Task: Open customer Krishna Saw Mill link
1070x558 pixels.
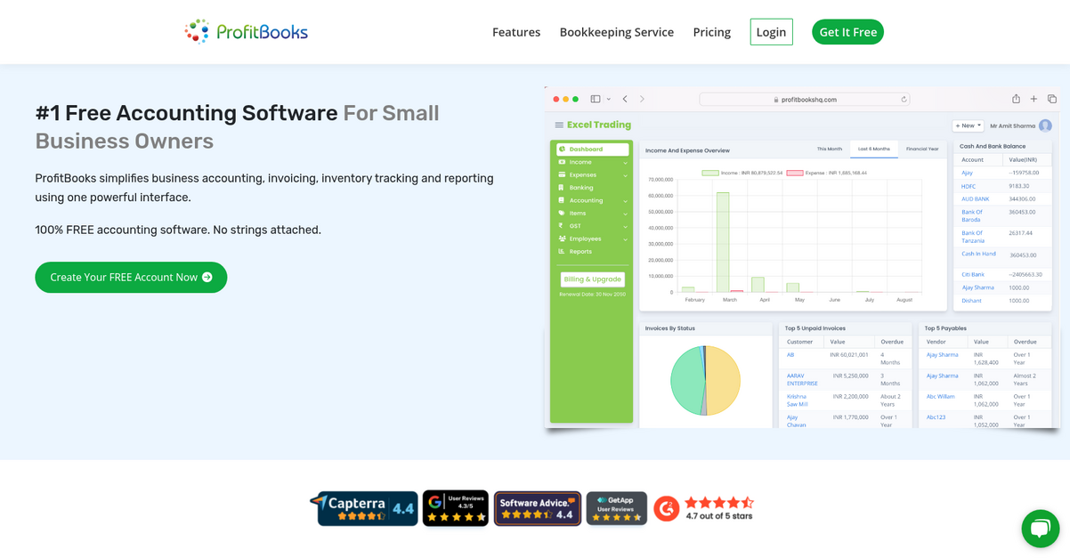Action: 797,400
